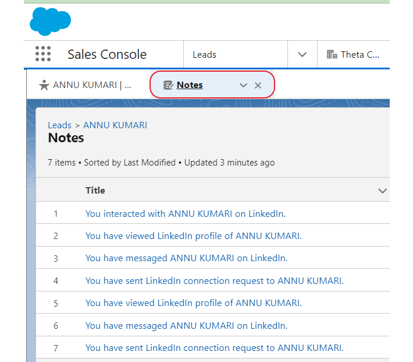Screen dimensions: 413x362
Task: Open the App Launcher dots grid
Action: click(43, 54)
